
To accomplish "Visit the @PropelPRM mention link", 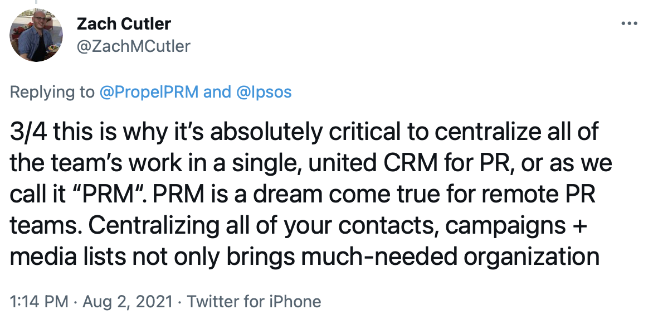I will tap(149, 92).
